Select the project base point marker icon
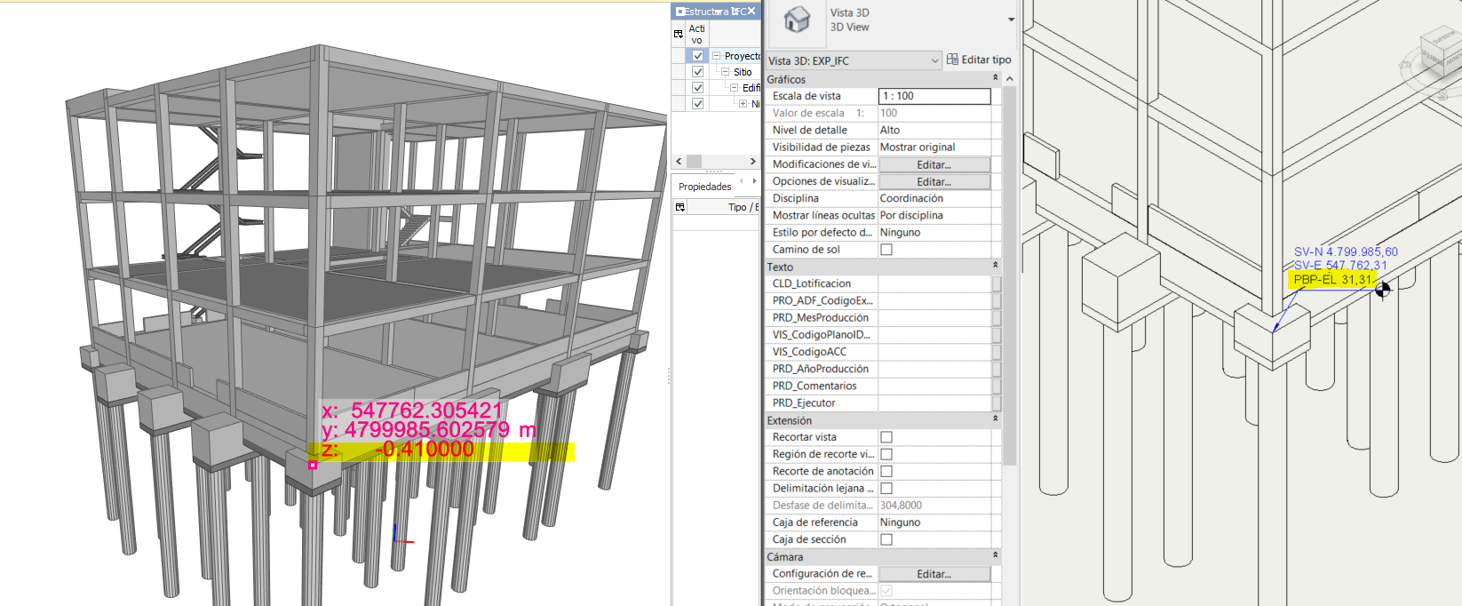This screenshot has width=1462, height=606. pyautogui.click(x=1383, y=289)
